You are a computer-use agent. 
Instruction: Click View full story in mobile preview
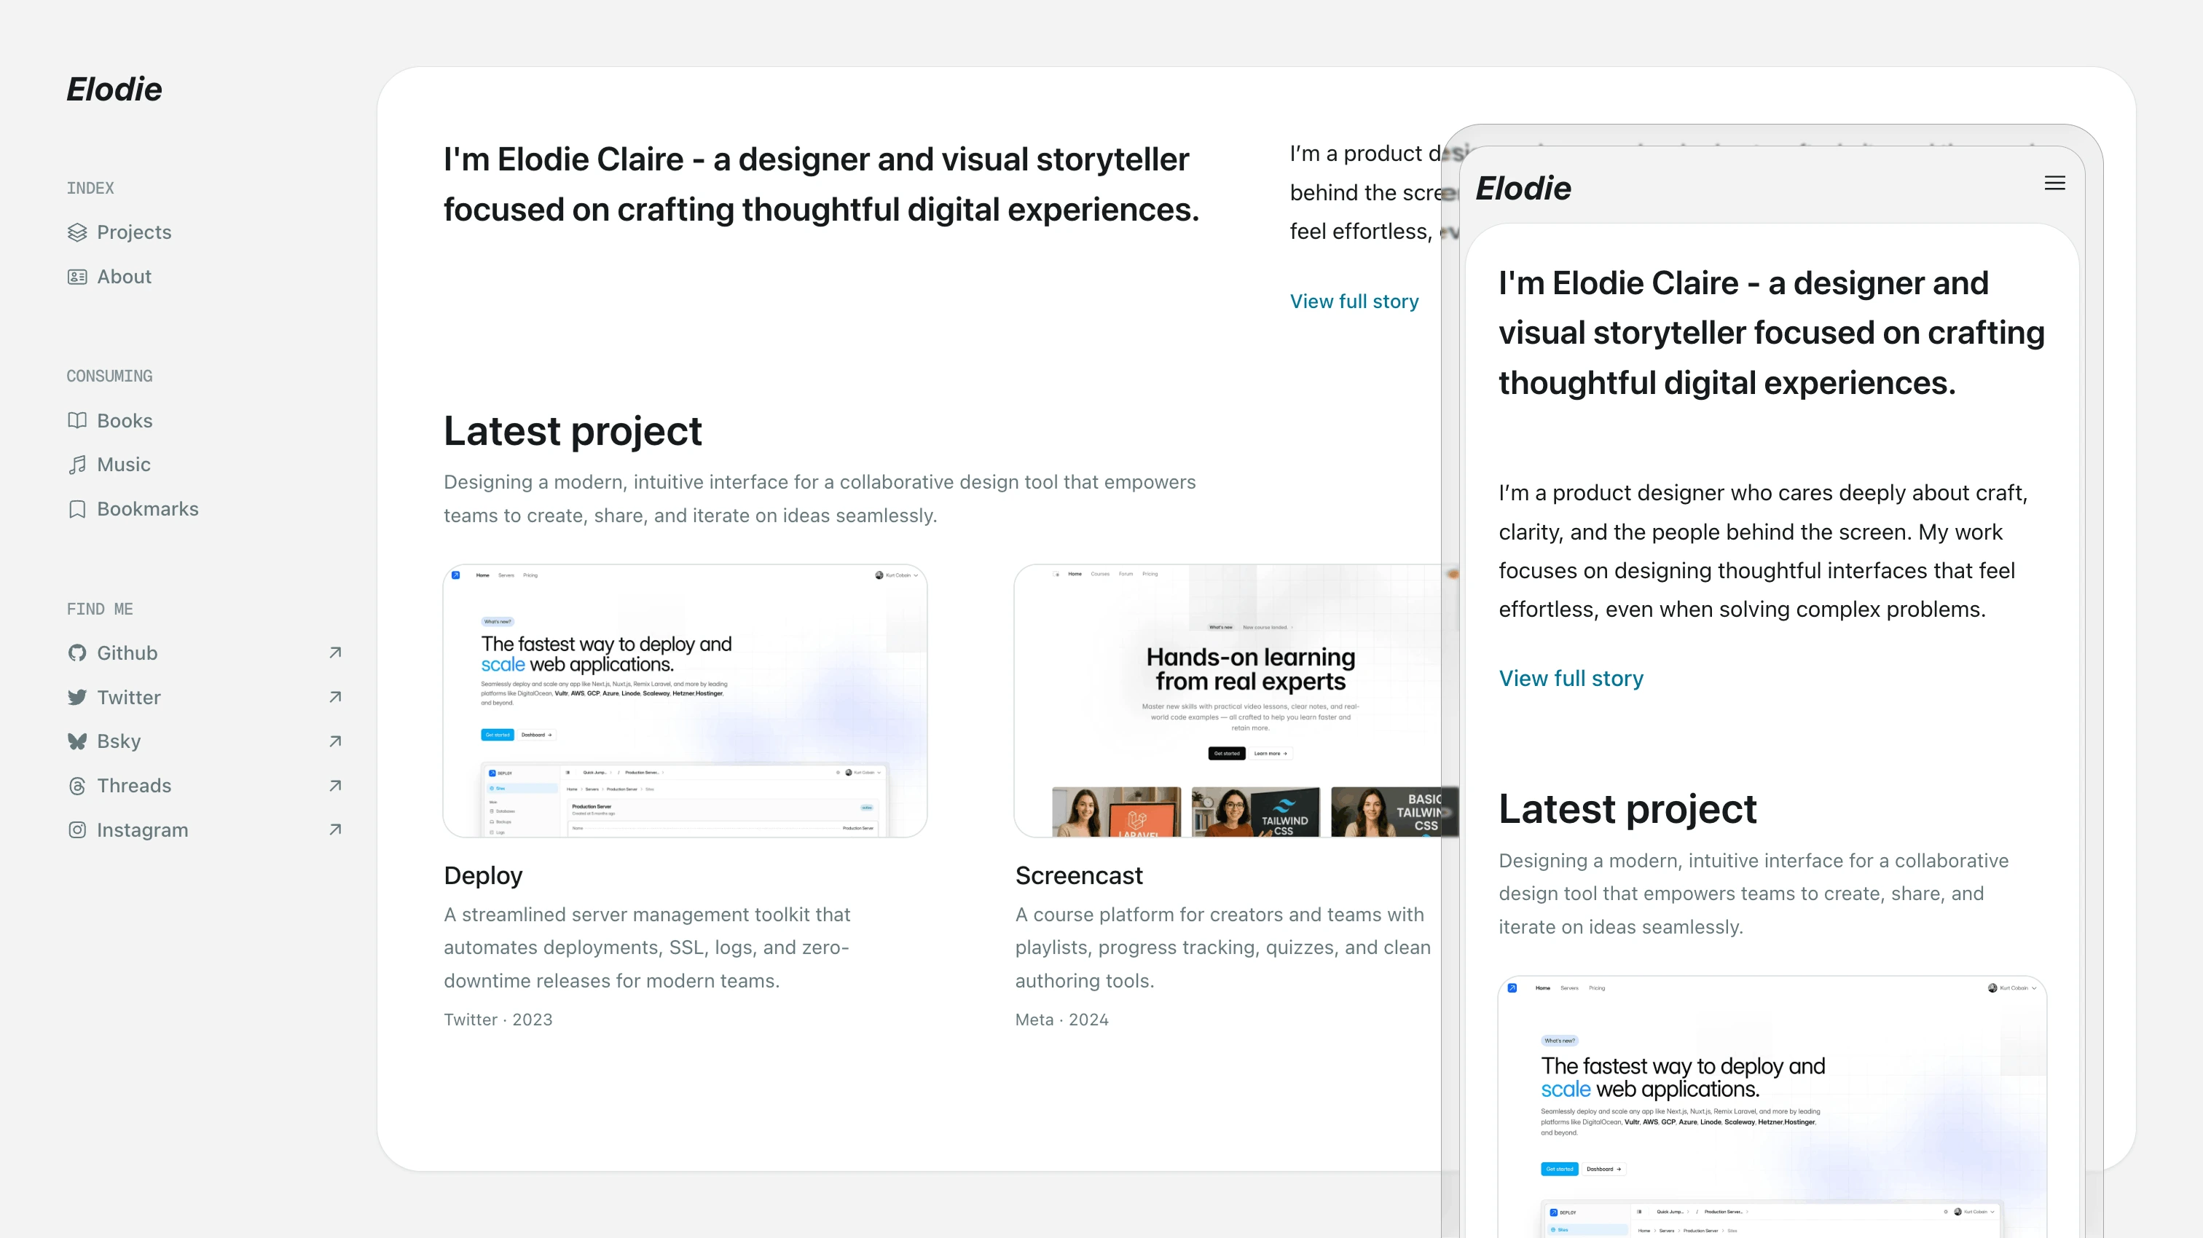(x=1571, y=678)
